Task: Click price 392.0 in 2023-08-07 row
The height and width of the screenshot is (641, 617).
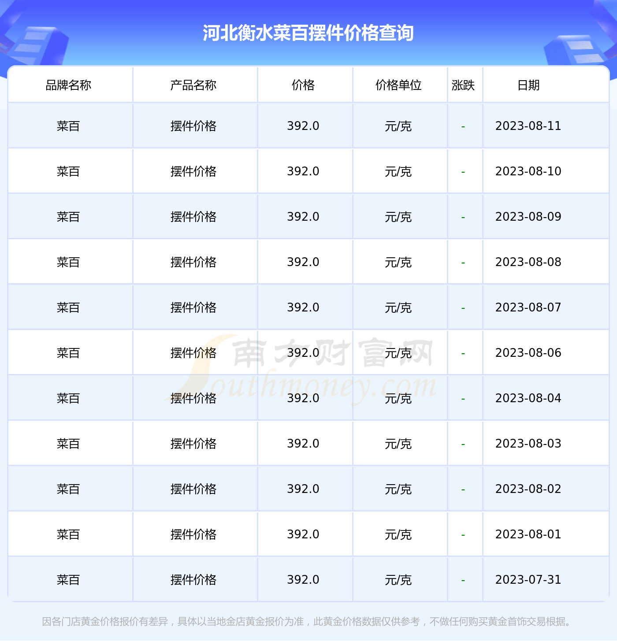Action: click(303, 308)
